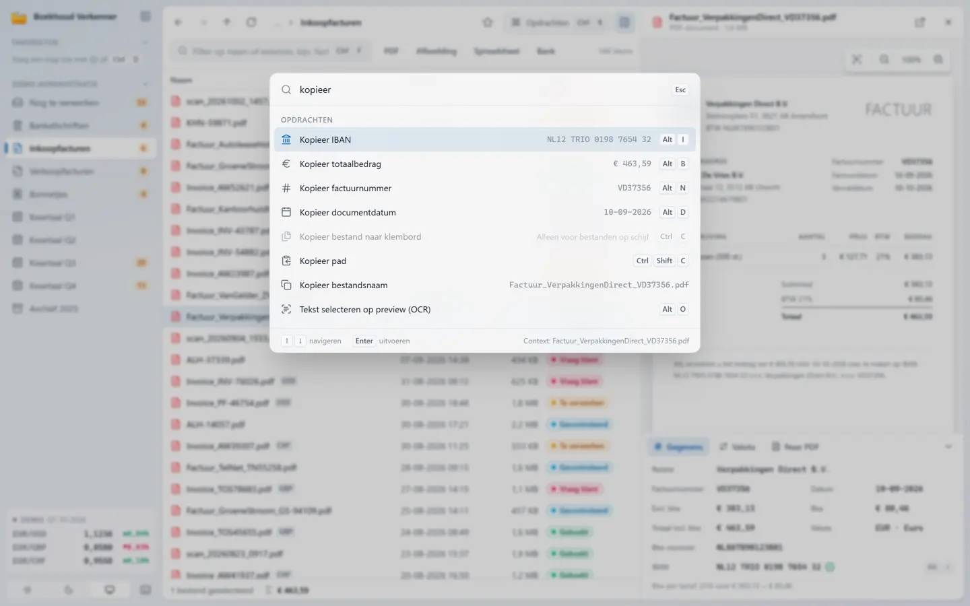
Task: Click the magnifier icon in the command palette
Action: pyautogui.click(x=286, y=90)
